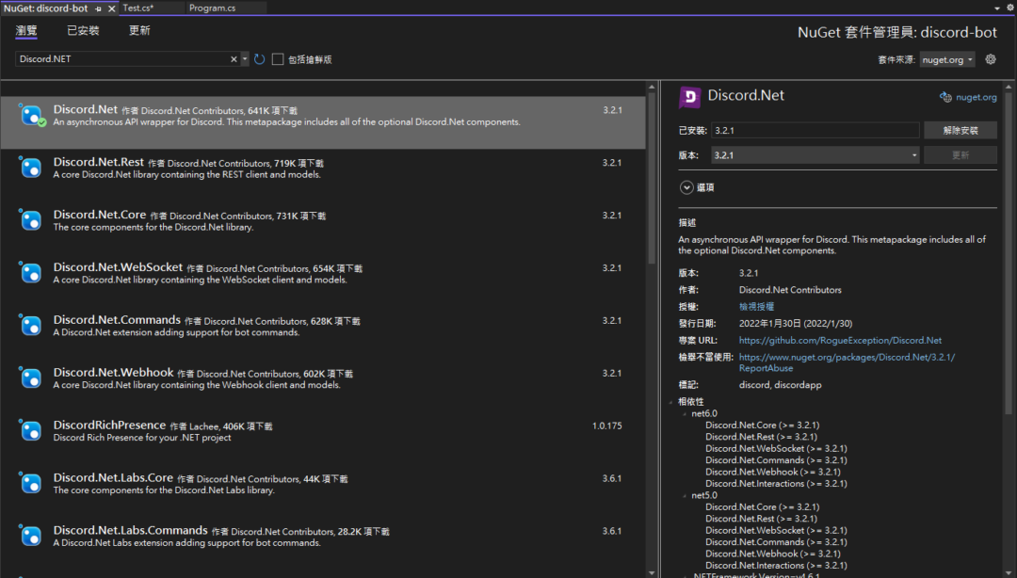Select the Discord.Net.Webhook package title

point(114,373)
